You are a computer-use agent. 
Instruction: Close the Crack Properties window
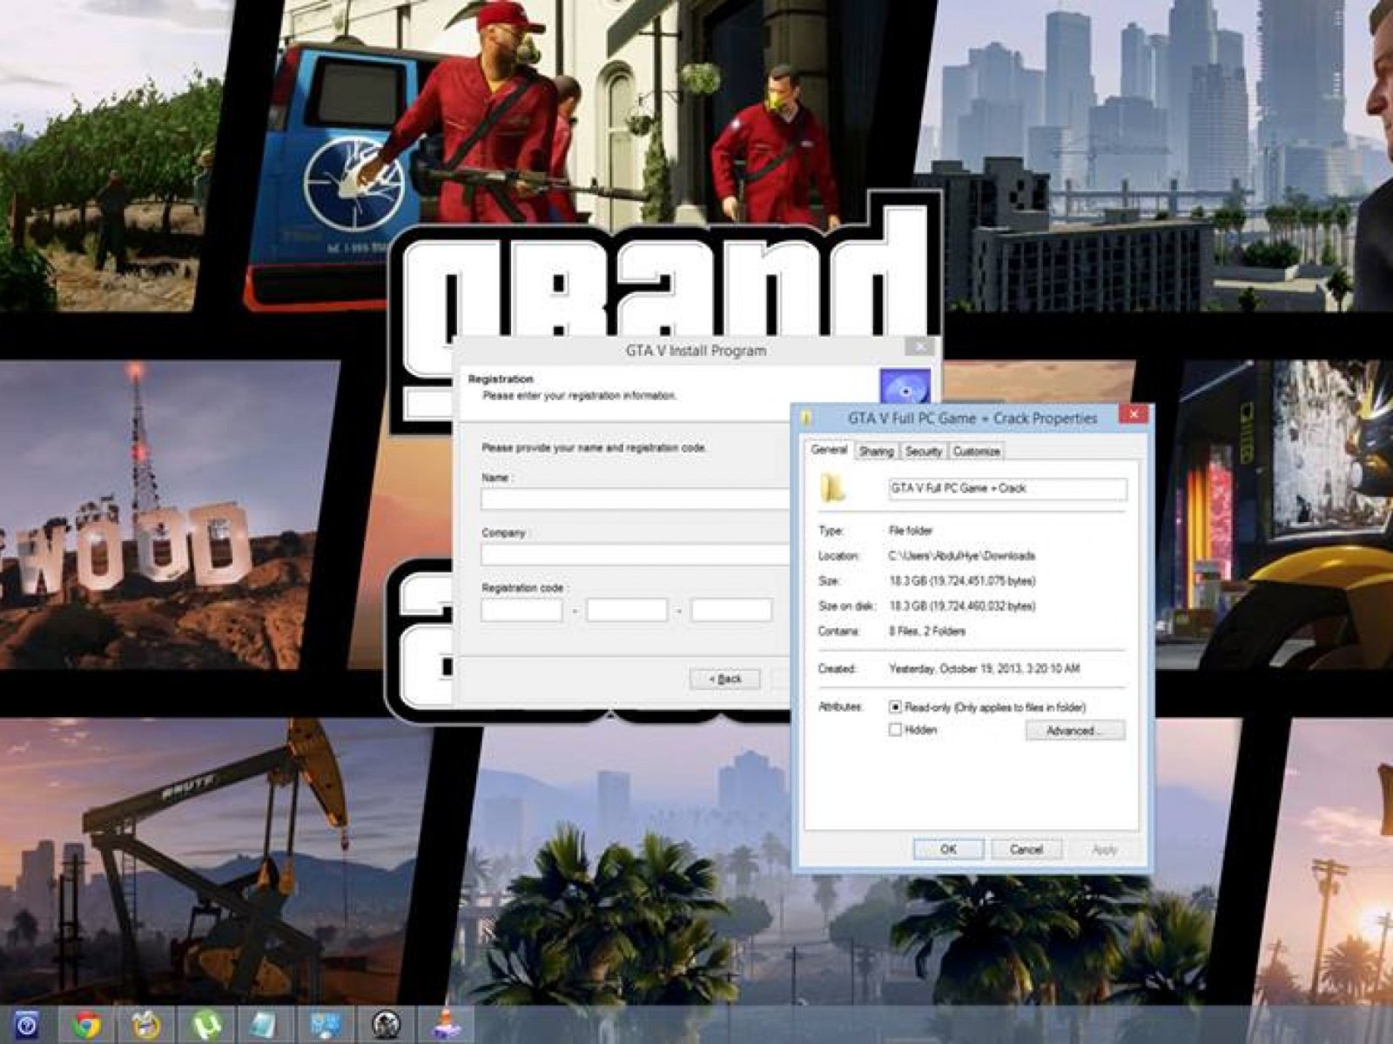pyautogui.click(x=1134, y=415)
